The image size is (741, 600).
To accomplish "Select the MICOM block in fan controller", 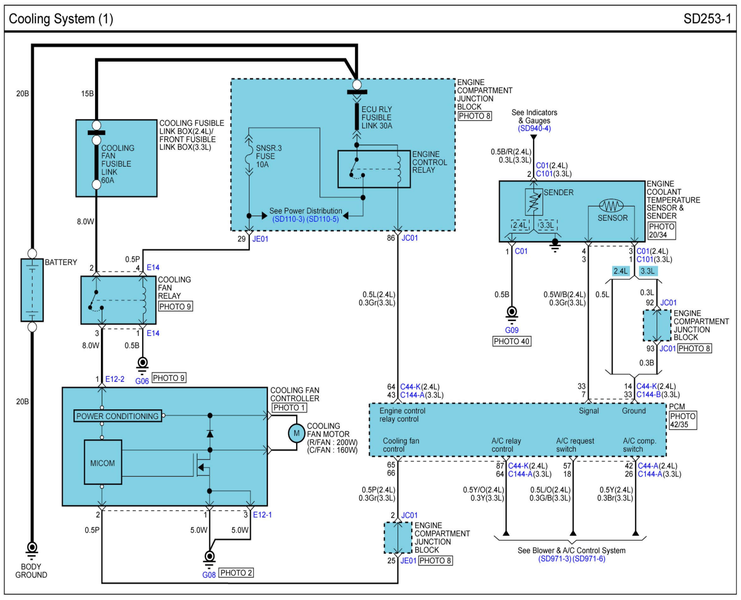I will [x=103, y=462].
